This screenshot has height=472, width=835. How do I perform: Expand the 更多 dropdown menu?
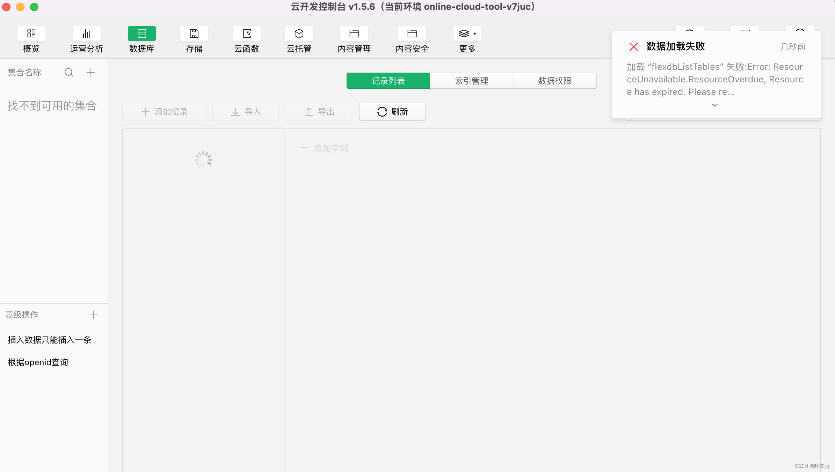click(x=467, y=34)
